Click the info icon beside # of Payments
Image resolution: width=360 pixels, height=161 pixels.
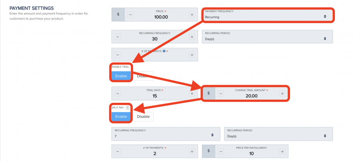pos(164,51)
